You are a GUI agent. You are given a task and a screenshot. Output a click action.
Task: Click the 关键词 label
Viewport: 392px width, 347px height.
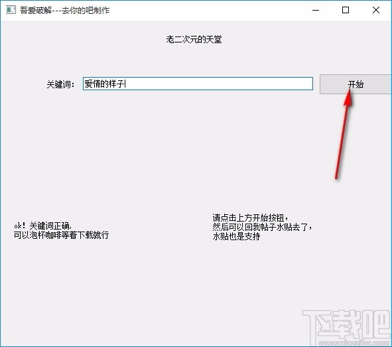coord(60,84)
